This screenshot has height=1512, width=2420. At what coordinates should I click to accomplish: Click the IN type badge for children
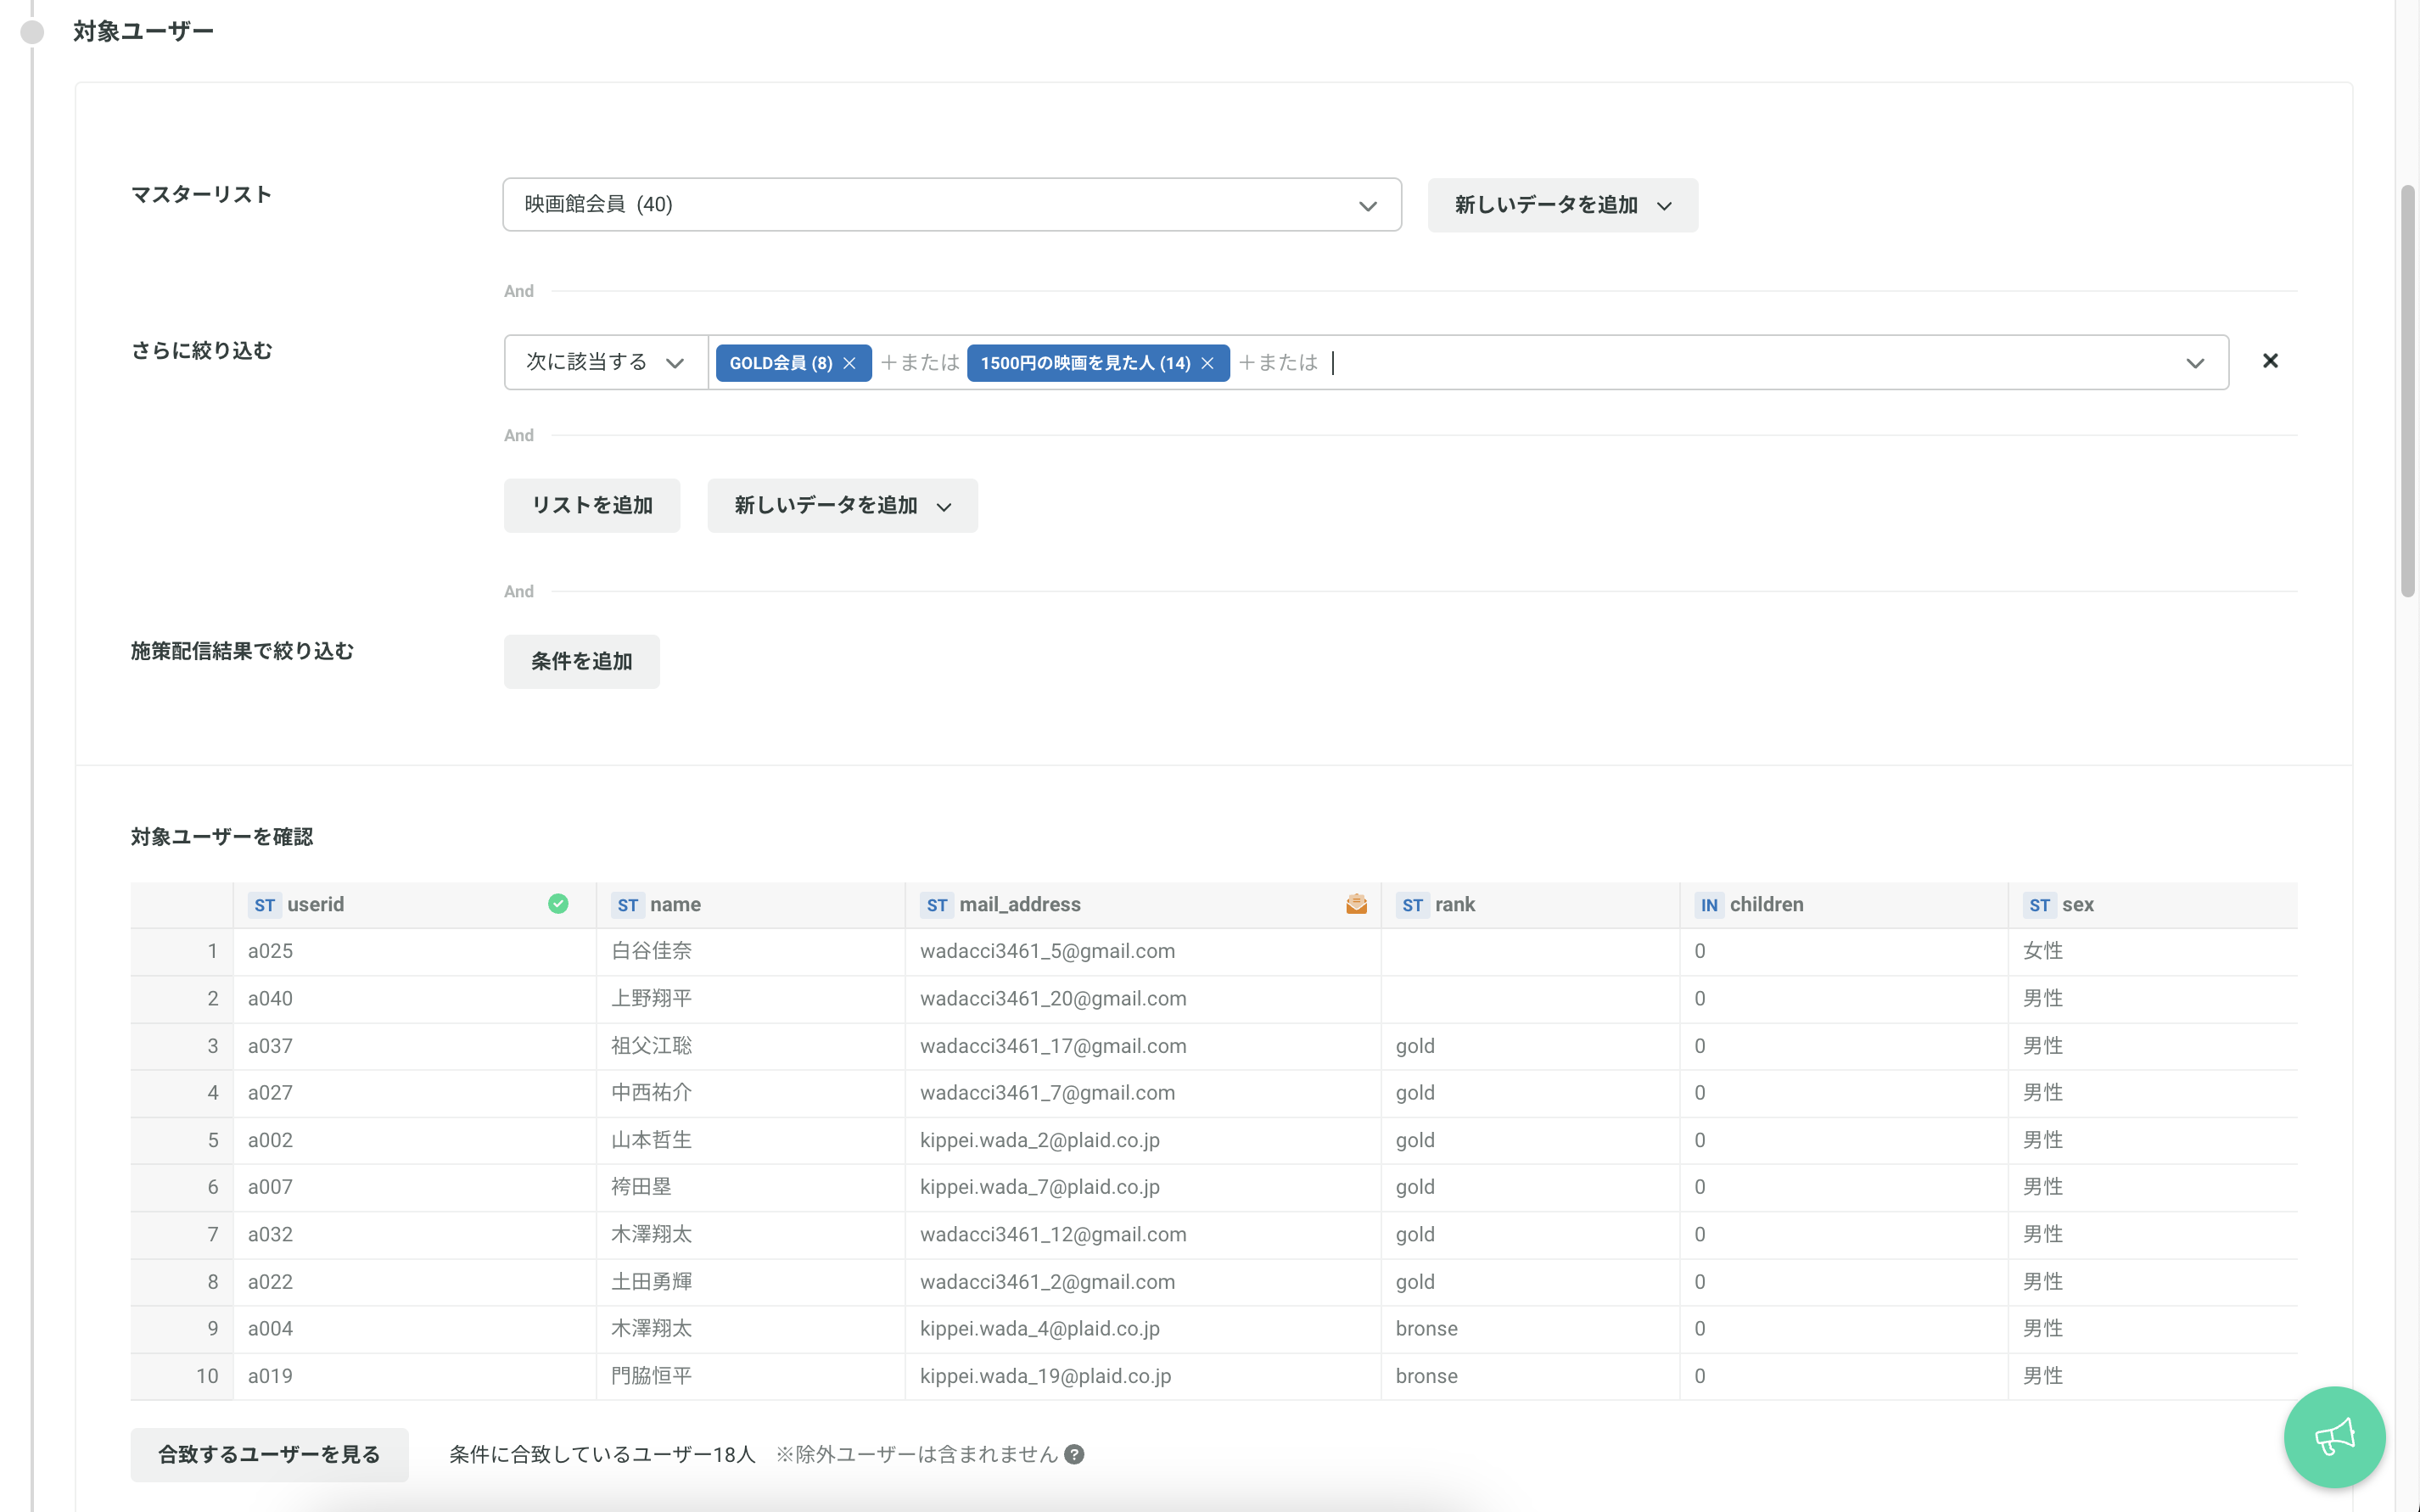click(1709, 905)
